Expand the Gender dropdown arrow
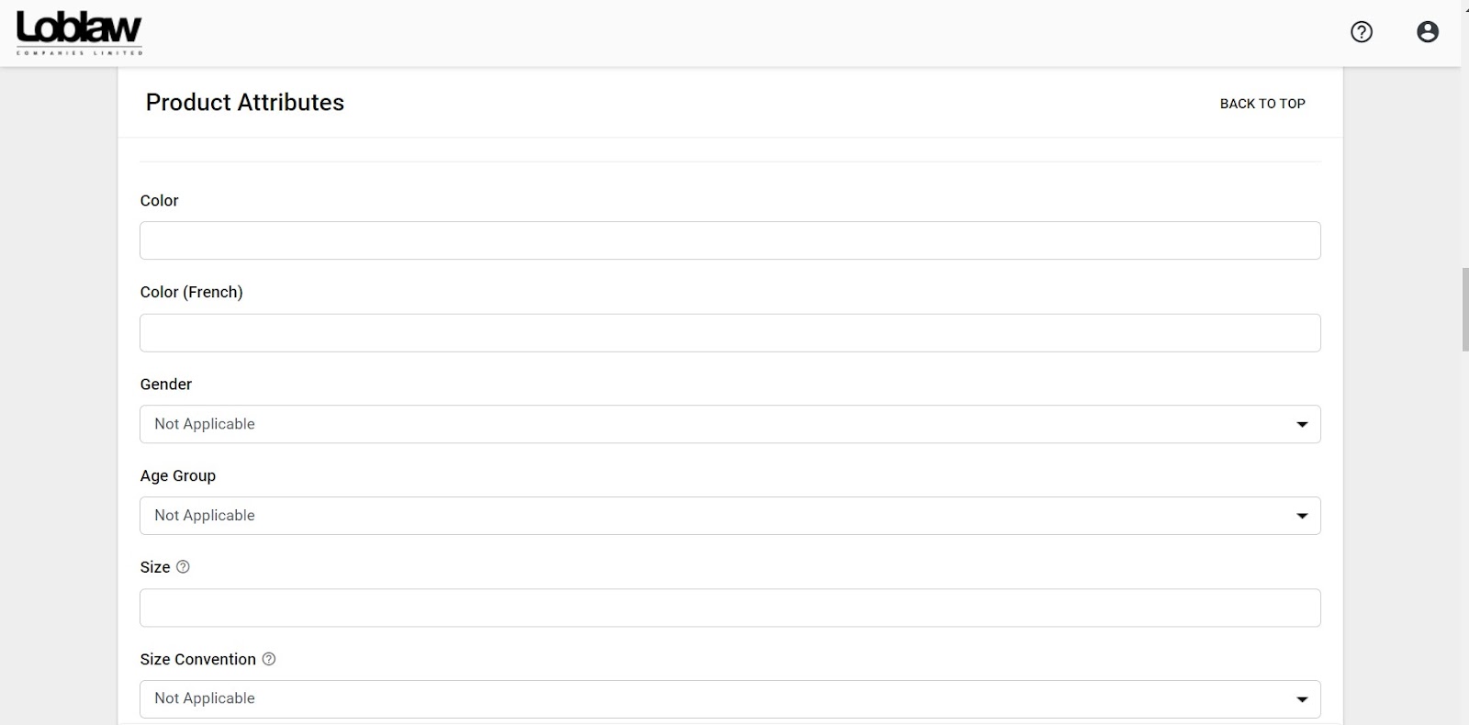The image size is (1469, 725). tap(1301, 424)
